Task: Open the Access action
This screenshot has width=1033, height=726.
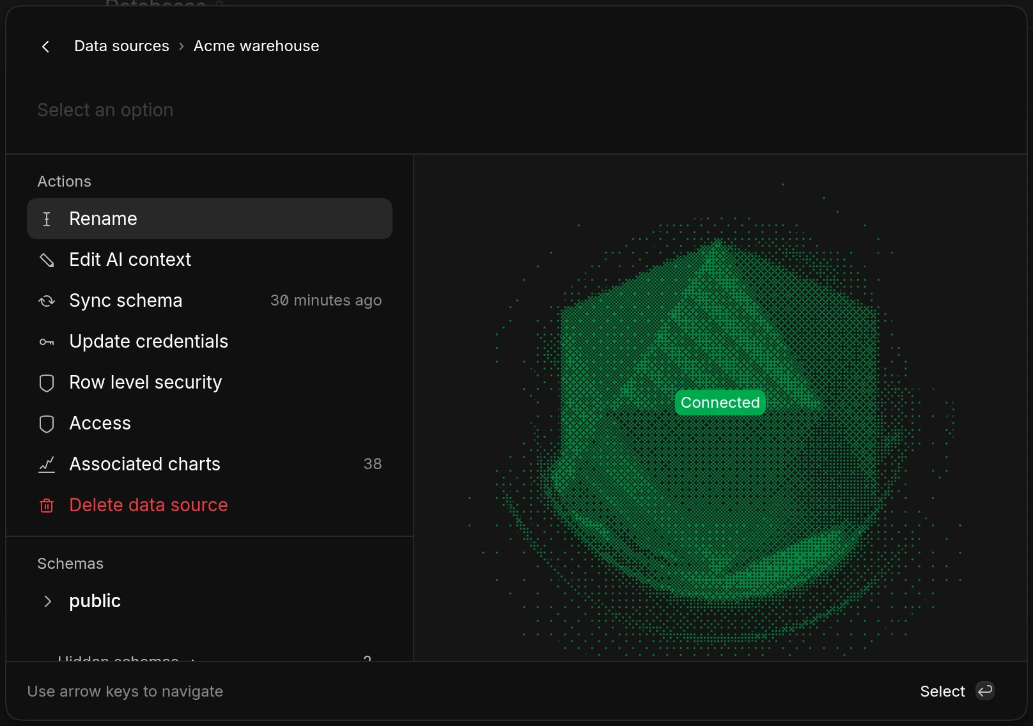Action: coord(210,423)
